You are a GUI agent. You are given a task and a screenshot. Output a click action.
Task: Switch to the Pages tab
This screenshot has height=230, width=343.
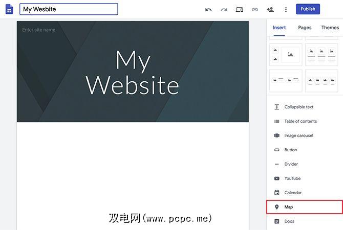coord(305,28)
